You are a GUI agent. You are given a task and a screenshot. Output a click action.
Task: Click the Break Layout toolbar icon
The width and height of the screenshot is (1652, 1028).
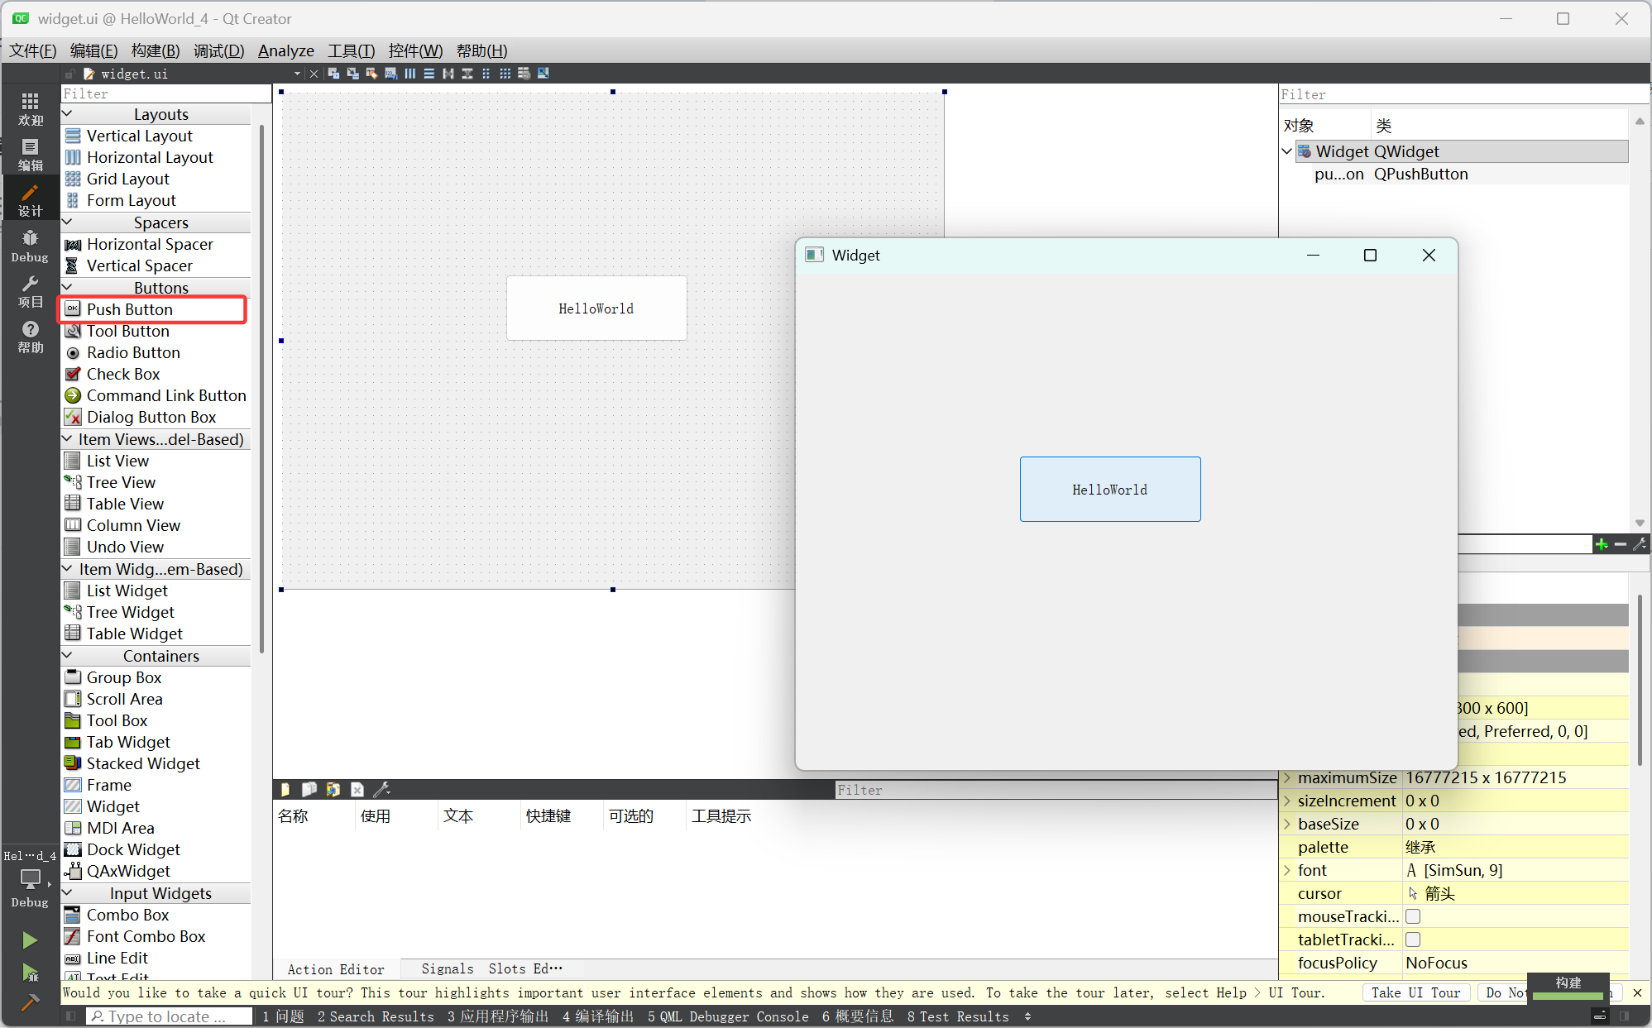pos(524,74)
